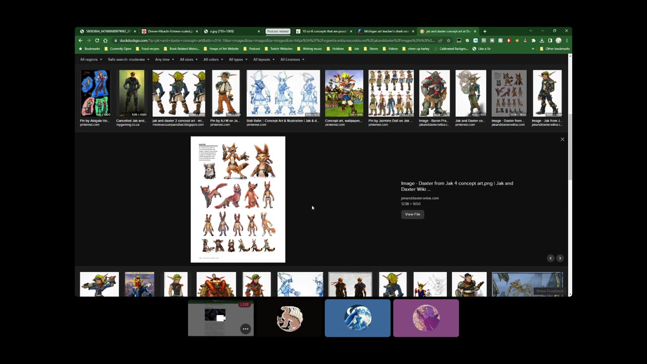Reload the page with the refresh icon
The image size is (647, 364).
[x=97, y=40]
